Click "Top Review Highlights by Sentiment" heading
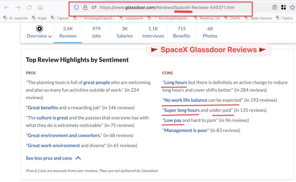Viewport: 296px width, 182px height. 77,60
